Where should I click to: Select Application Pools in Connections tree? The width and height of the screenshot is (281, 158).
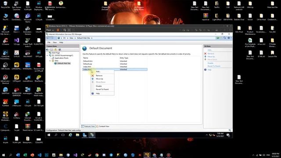coord(61,58)
